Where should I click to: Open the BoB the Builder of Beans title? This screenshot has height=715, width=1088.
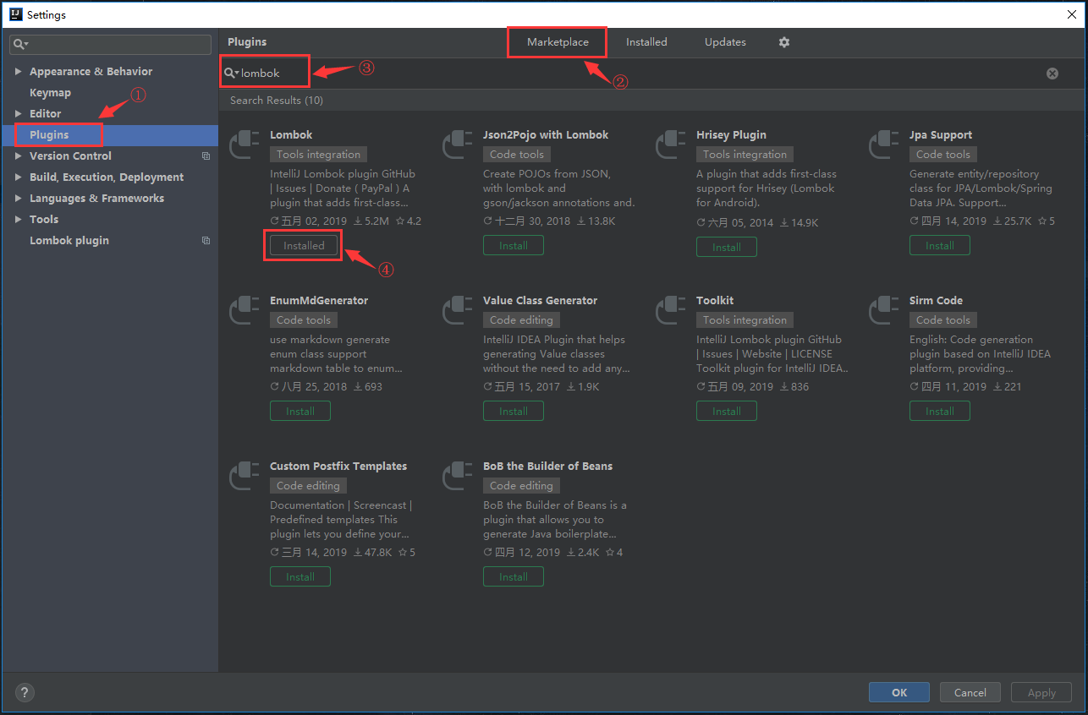pos(547,467)
